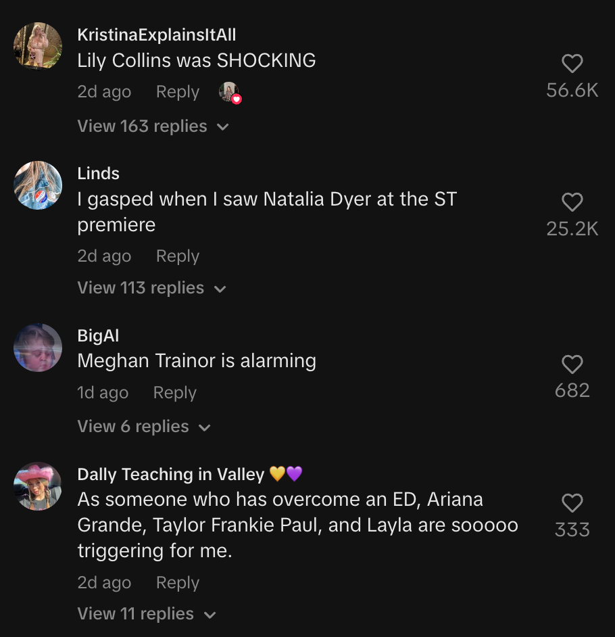615x637 pixels.
Task: Tap the heart on Dally Teaching's comment
Action: pyautogui.click(x=572, y=503)
